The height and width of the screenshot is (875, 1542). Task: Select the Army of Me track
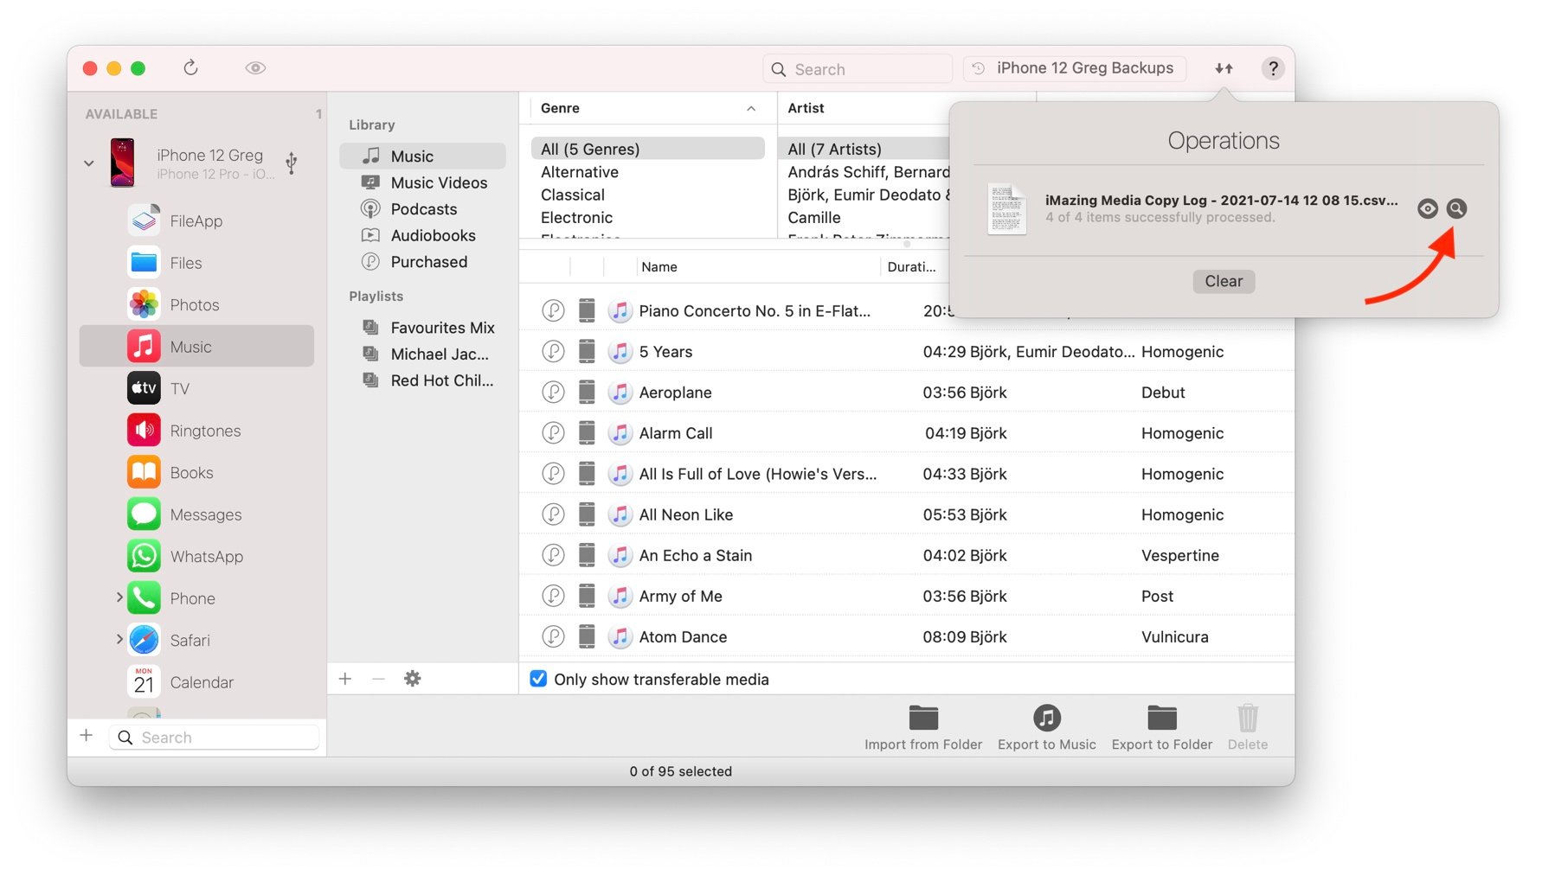pos(906,597)
